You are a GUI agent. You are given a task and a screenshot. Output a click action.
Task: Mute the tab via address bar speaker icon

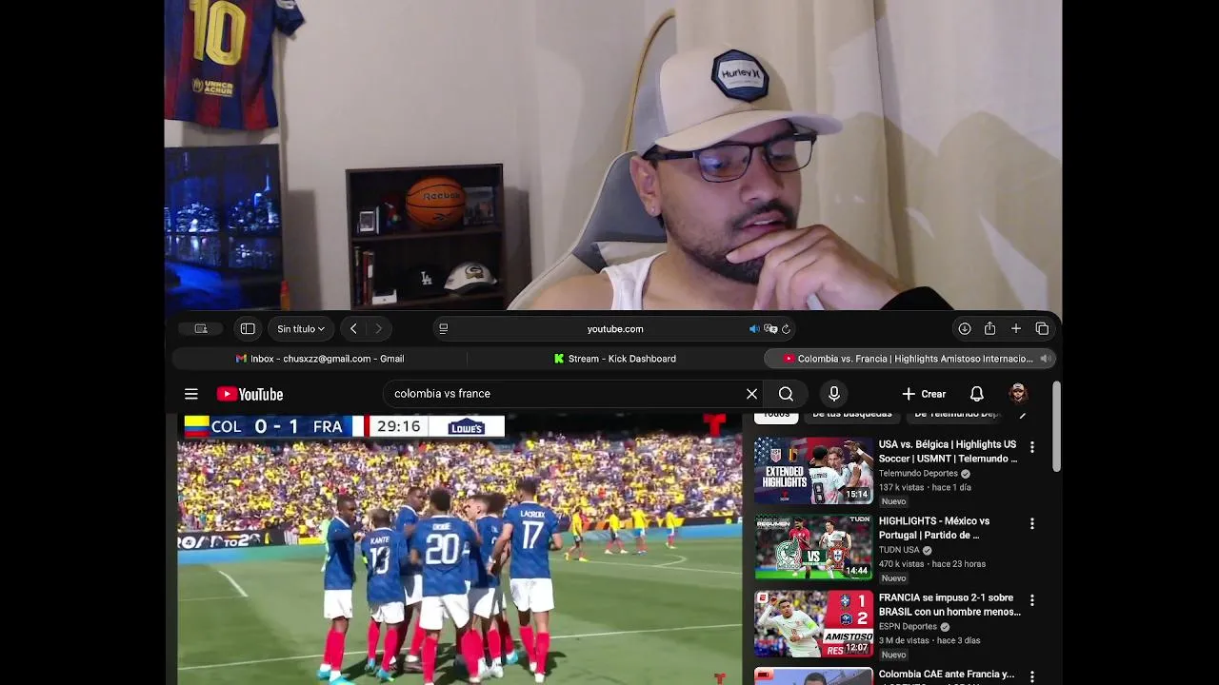pyautogui.click(x=754, y=328)
